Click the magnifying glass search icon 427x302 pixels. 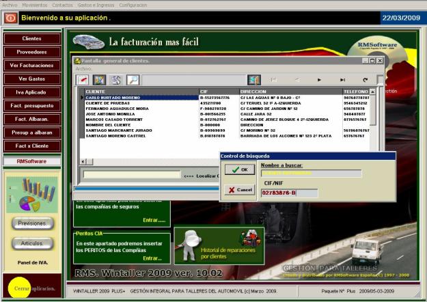[x=133, y=80]
